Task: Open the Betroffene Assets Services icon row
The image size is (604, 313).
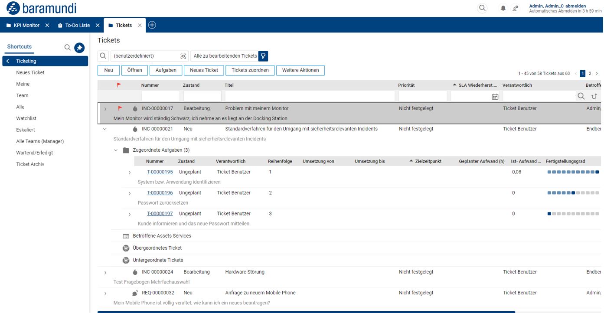Action: pyautogui.click(x=126, y=236)
